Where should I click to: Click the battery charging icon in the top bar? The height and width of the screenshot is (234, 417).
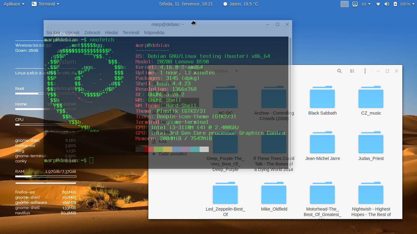point(395,4)
